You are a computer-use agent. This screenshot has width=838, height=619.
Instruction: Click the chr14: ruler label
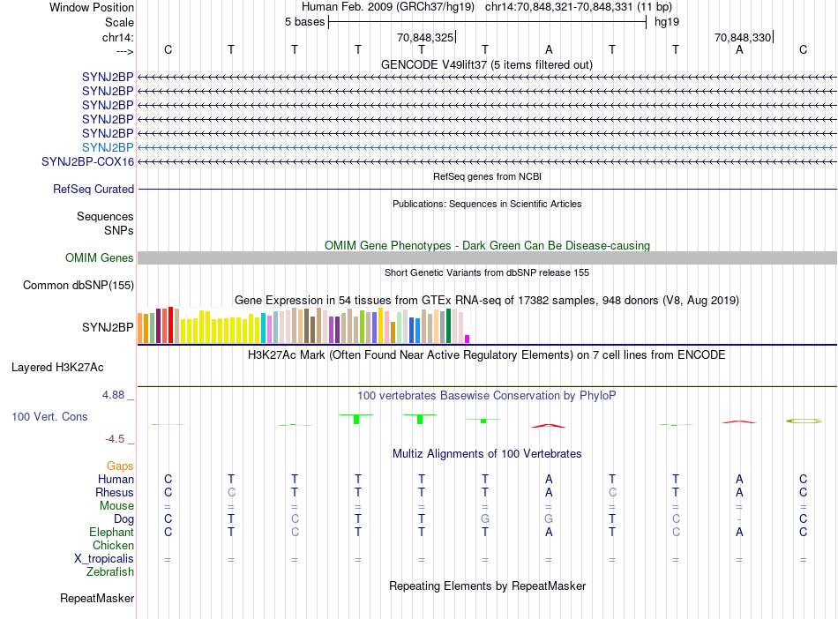[x=118, y=37]
